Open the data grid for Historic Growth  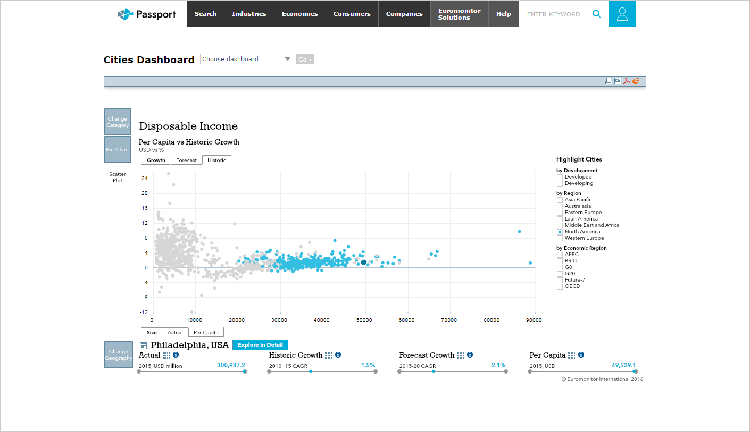point(329,355)
